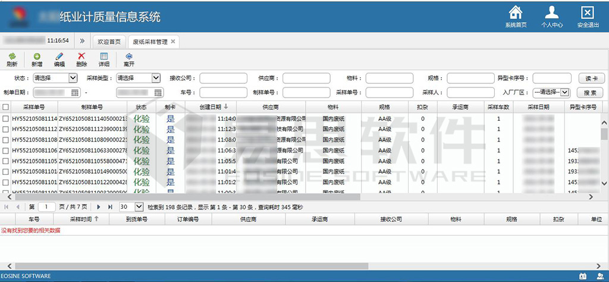Image resolution: width=609 pixels, height=282 pixels.
Task: Go to 系统首页 home icon
Action: pos(516,12)
